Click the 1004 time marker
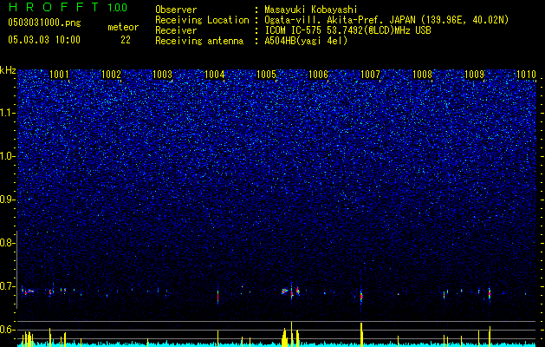The width and height of the screenshot is (545, 347). click(215, 75)
